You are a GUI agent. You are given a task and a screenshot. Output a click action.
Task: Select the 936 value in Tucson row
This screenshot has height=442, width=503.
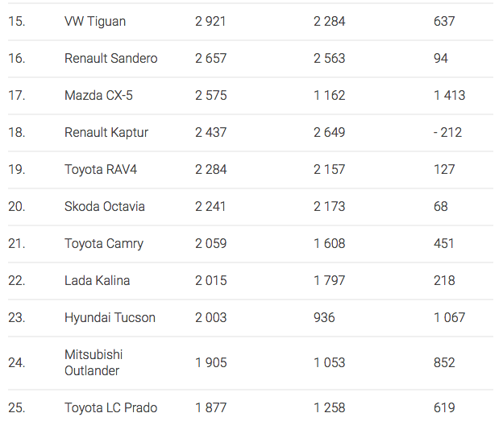pos(324,318)
